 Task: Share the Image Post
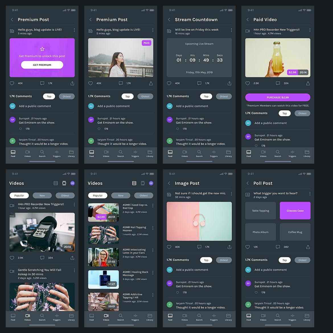click(x=229, y=247)
